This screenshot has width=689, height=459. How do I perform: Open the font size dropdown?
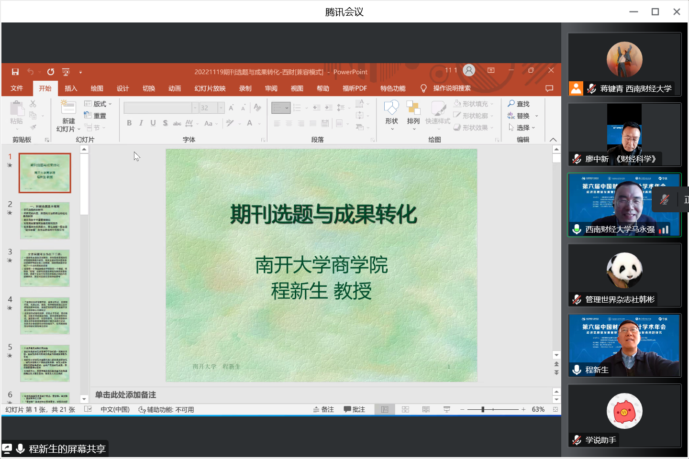coord(221,108)
